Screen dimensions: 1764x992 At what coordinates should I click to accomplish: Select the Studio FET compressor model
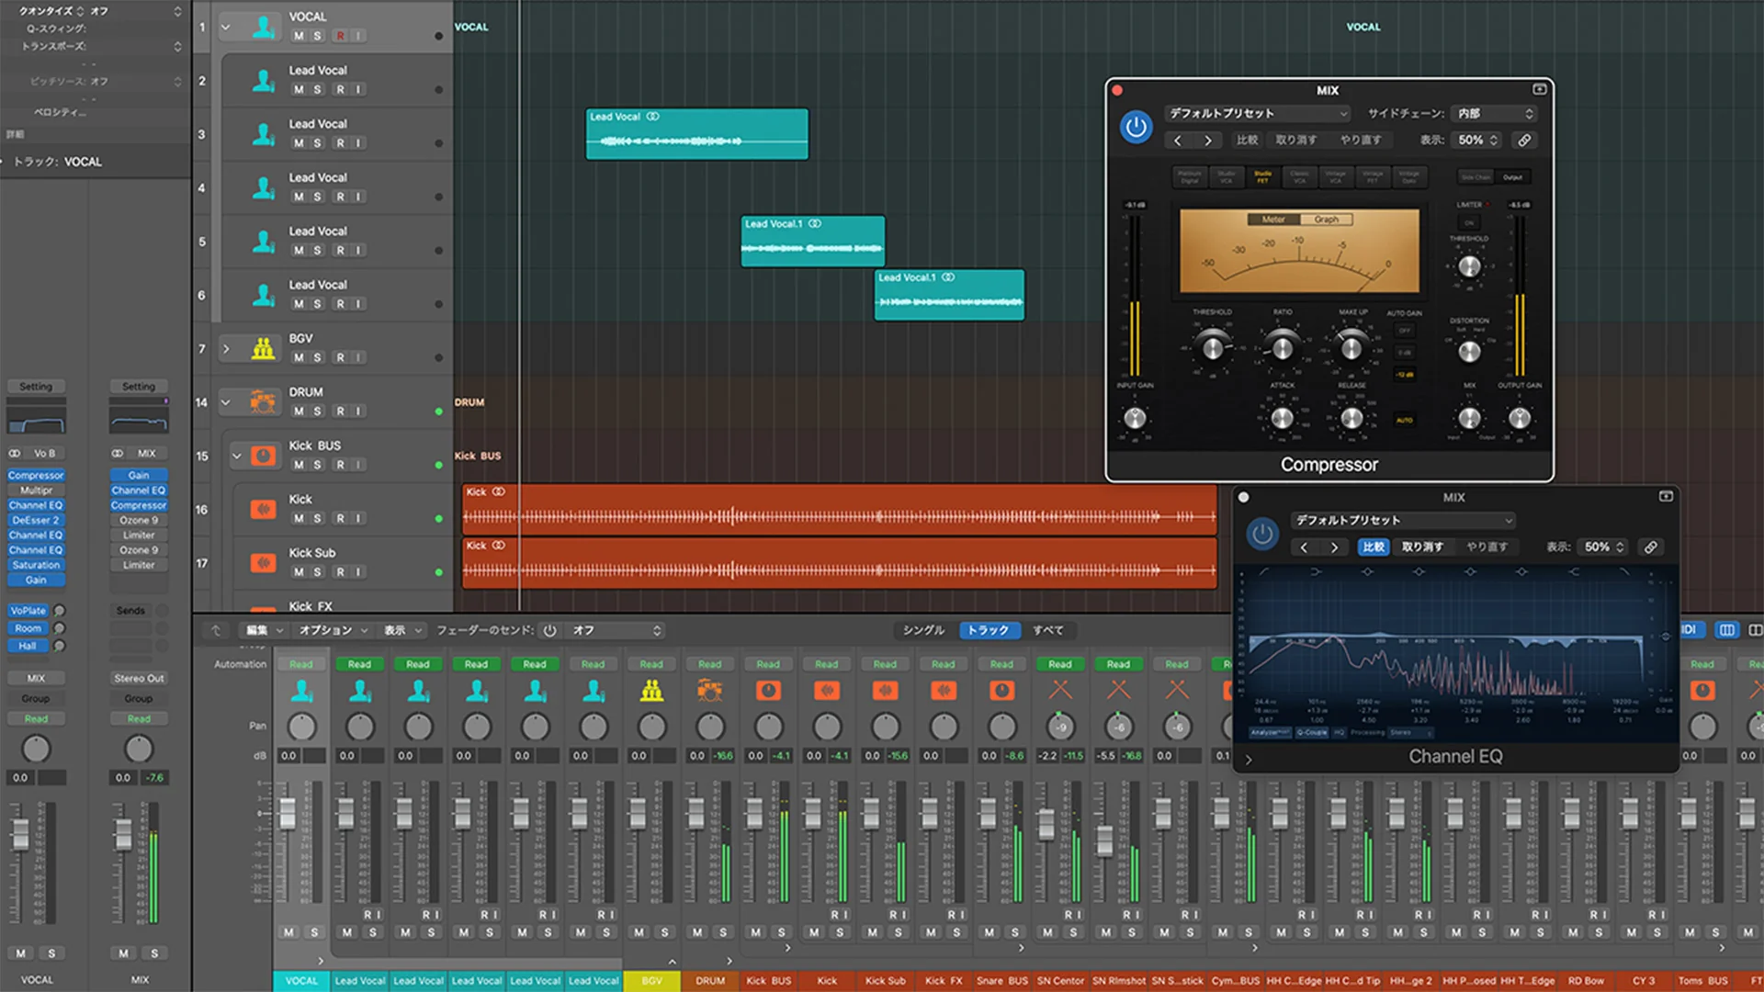1262,176
